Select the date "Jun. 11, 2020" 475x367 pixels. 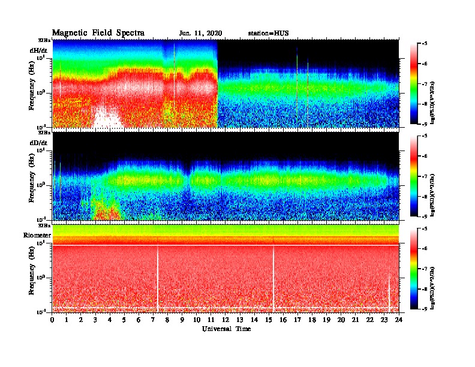pos(200,34)
